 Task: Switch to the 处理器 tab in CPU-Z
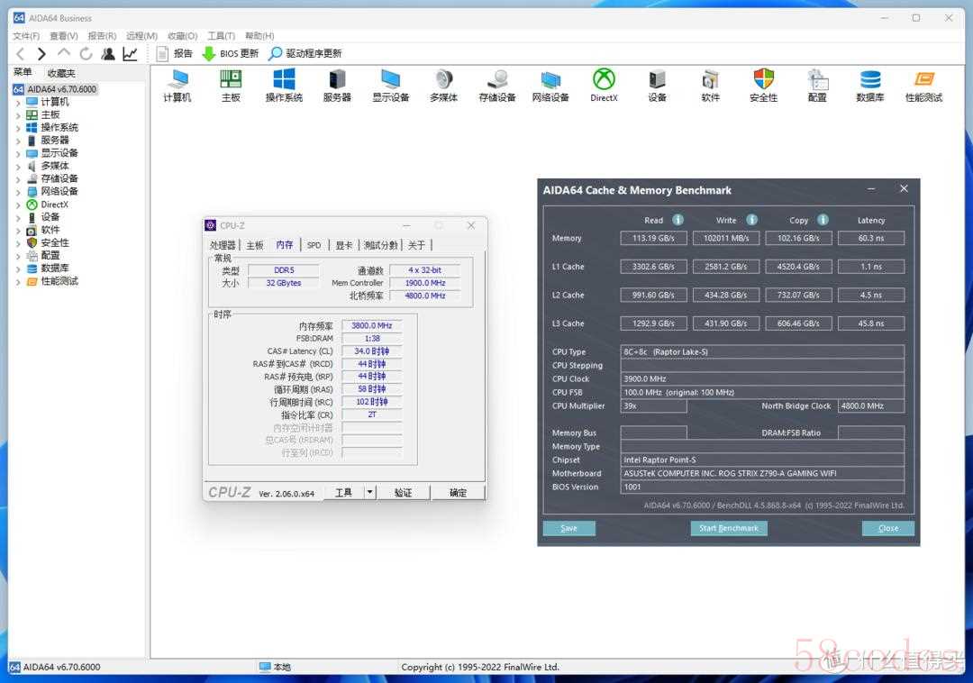[223, 245]
